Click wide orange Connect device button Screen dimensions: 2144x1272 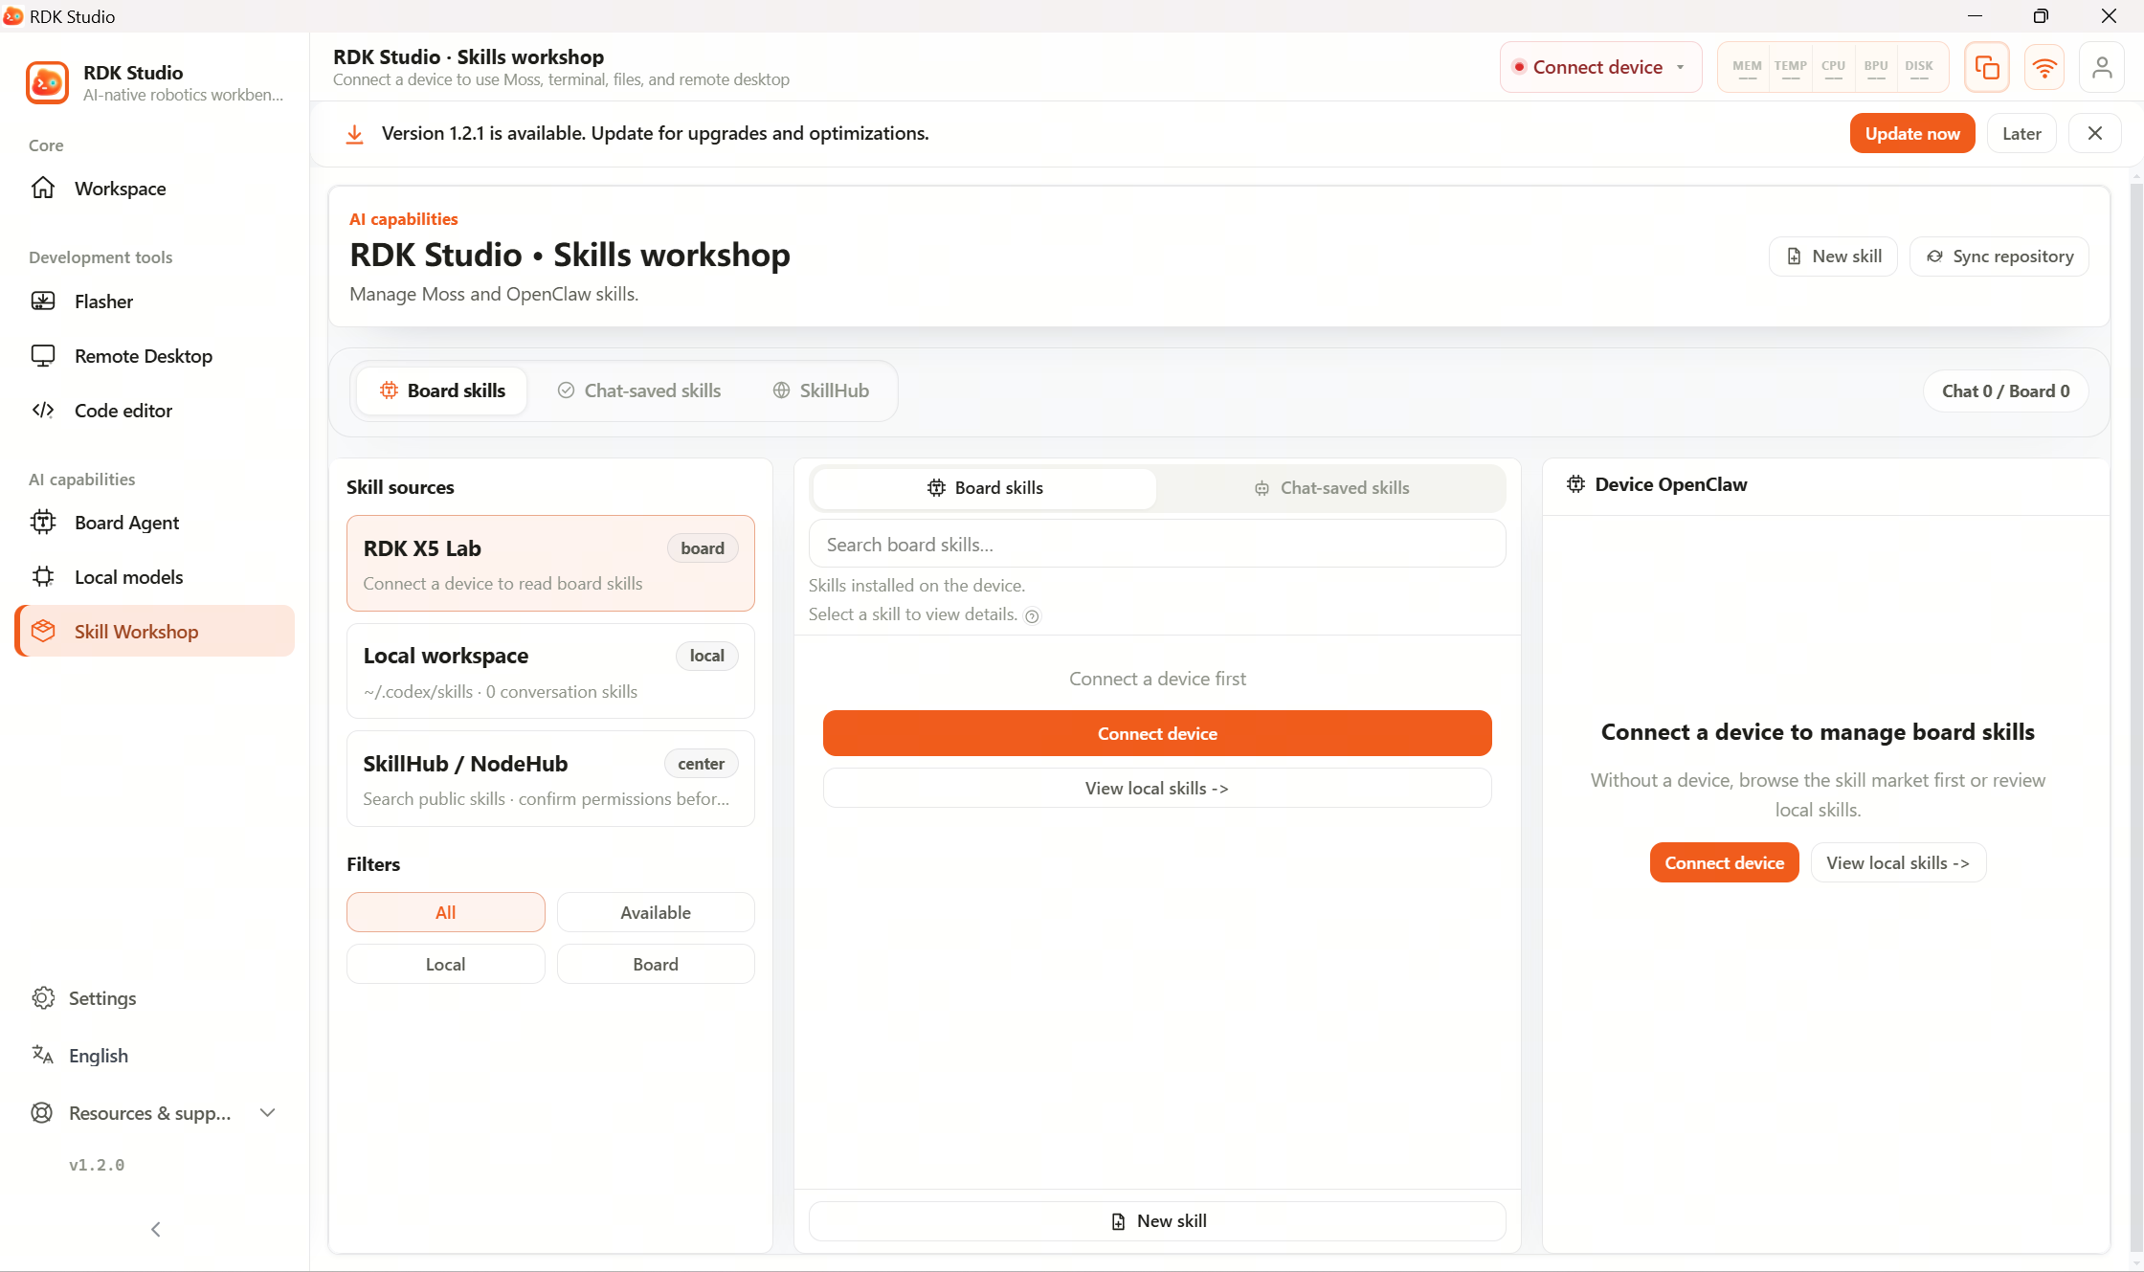point(1157,733)
